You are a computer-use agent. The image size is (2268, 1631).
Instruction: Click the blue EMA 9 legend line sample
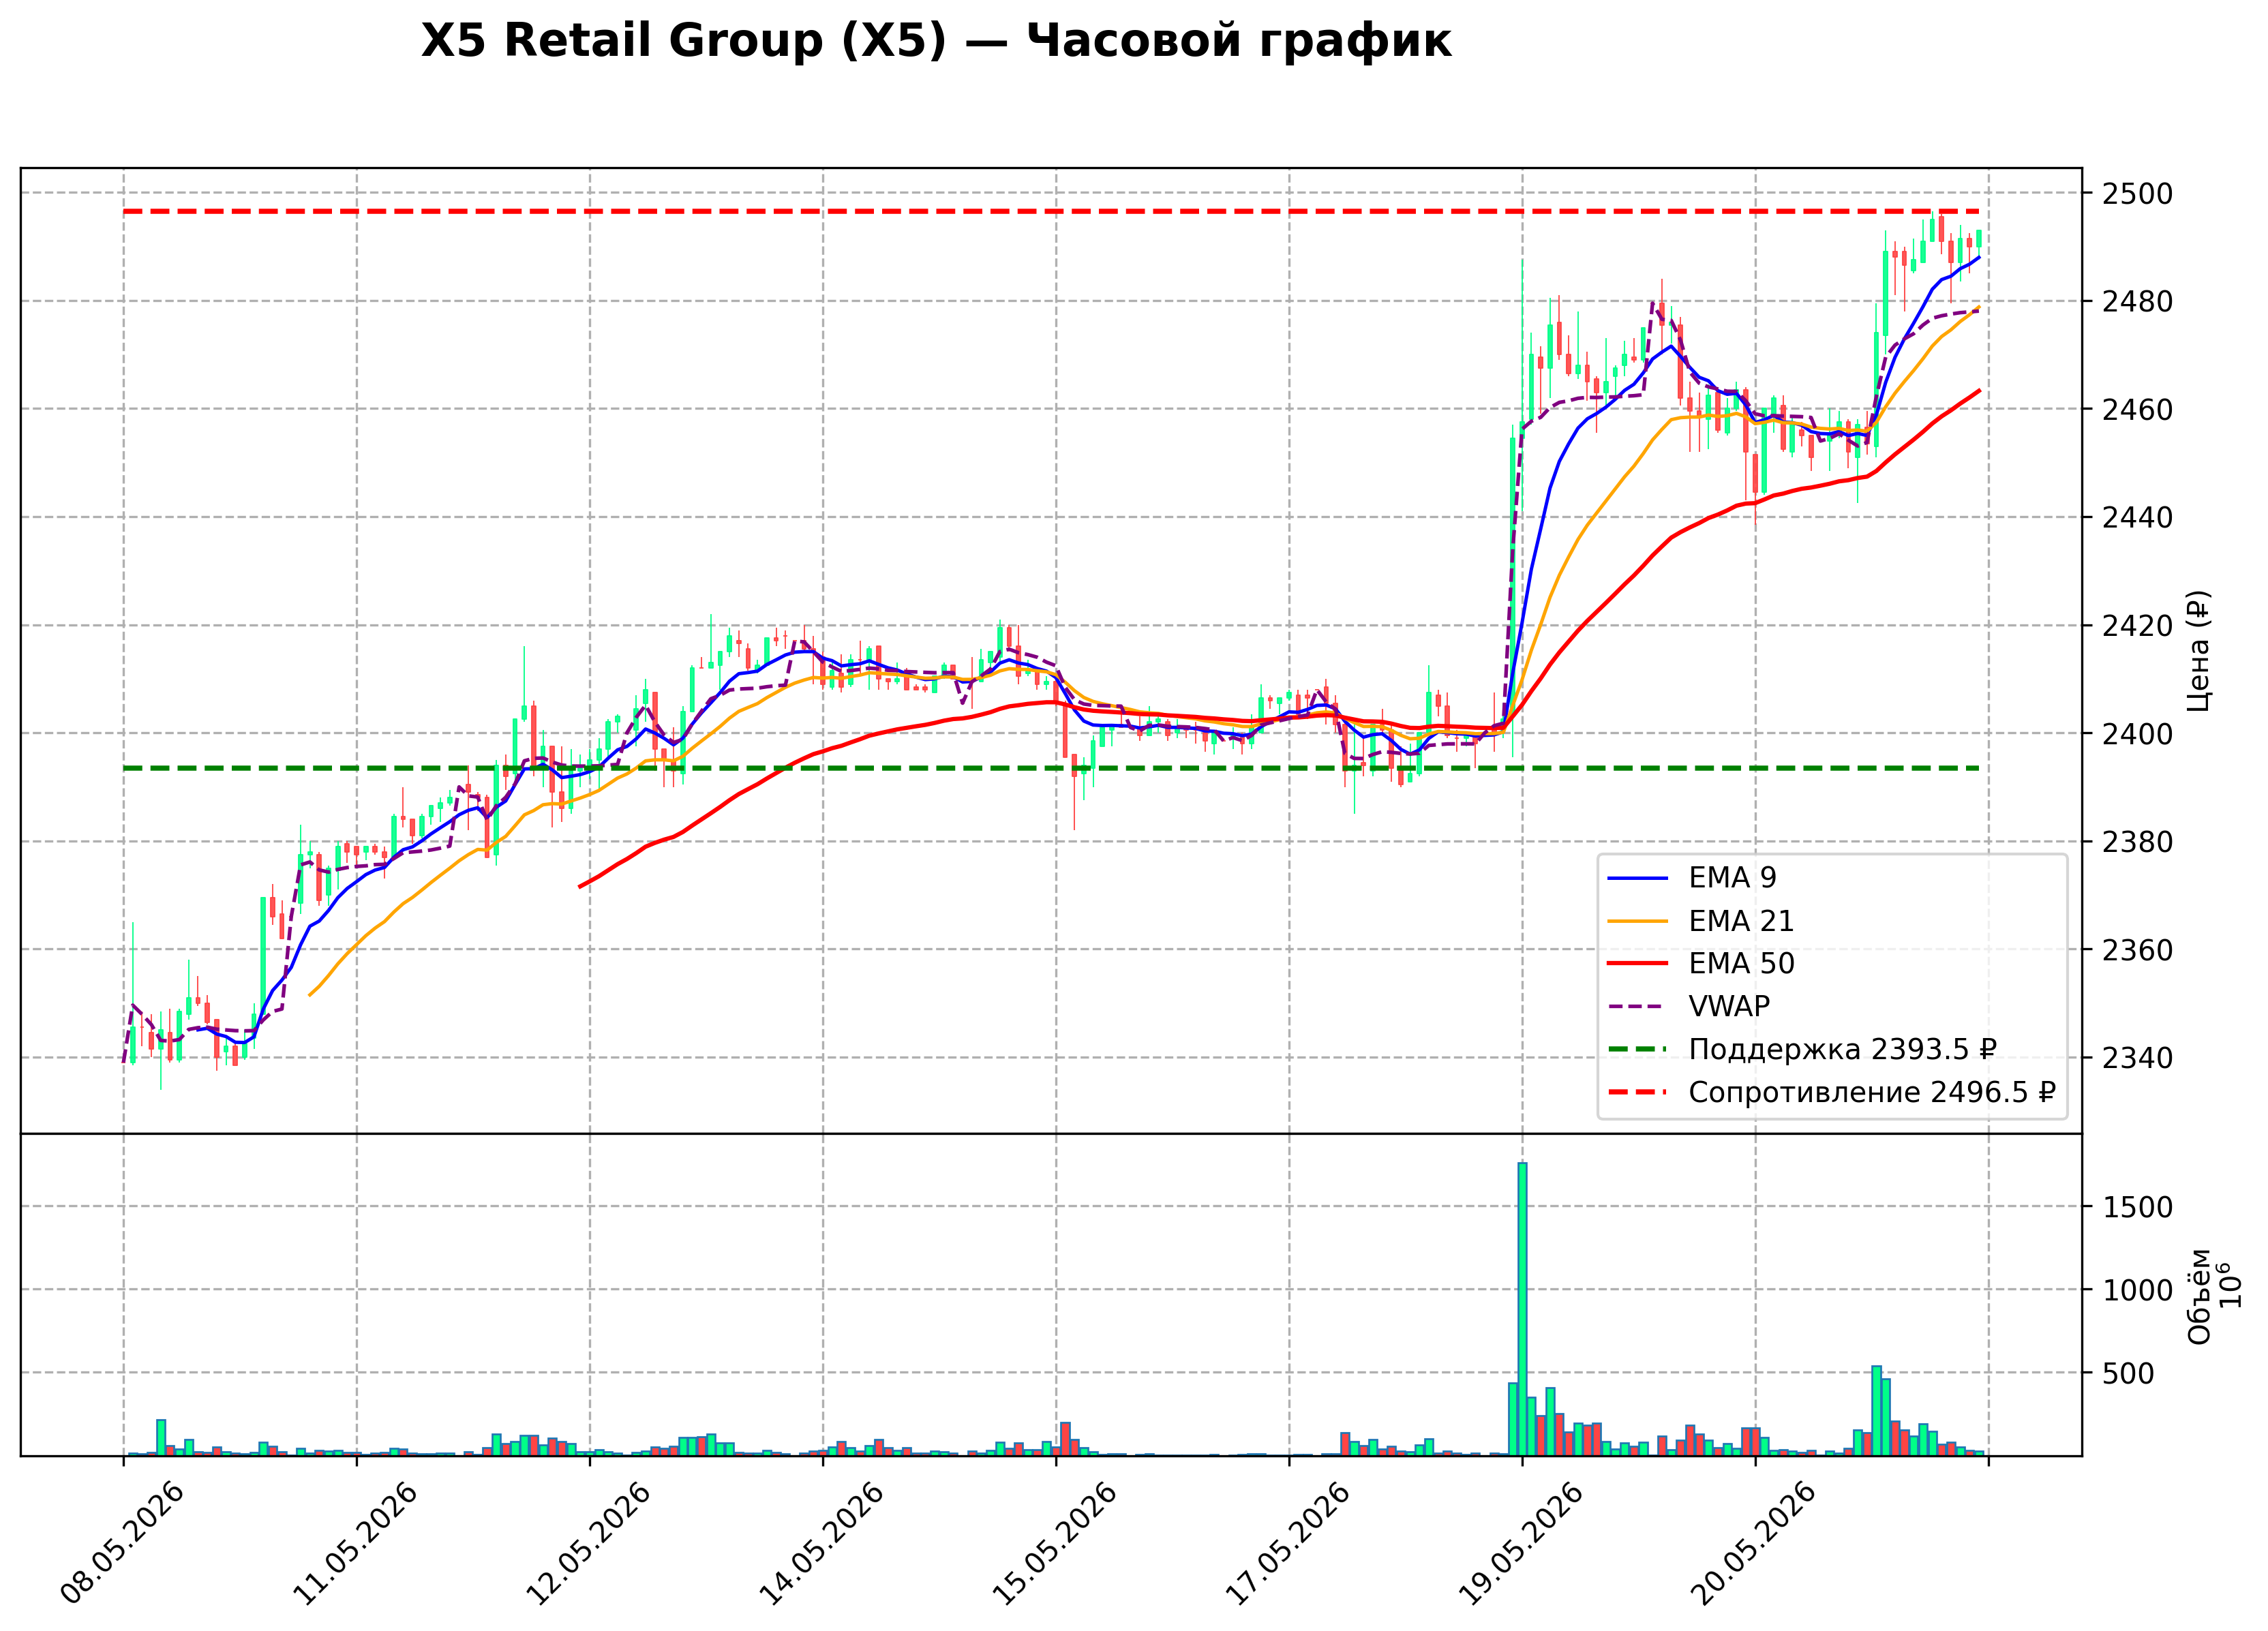1638,878
